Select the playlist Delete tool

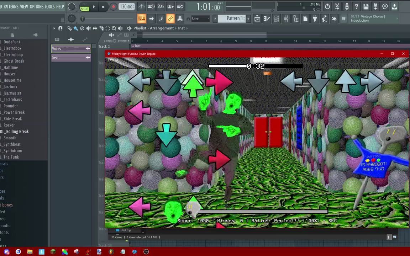point(82,28)
